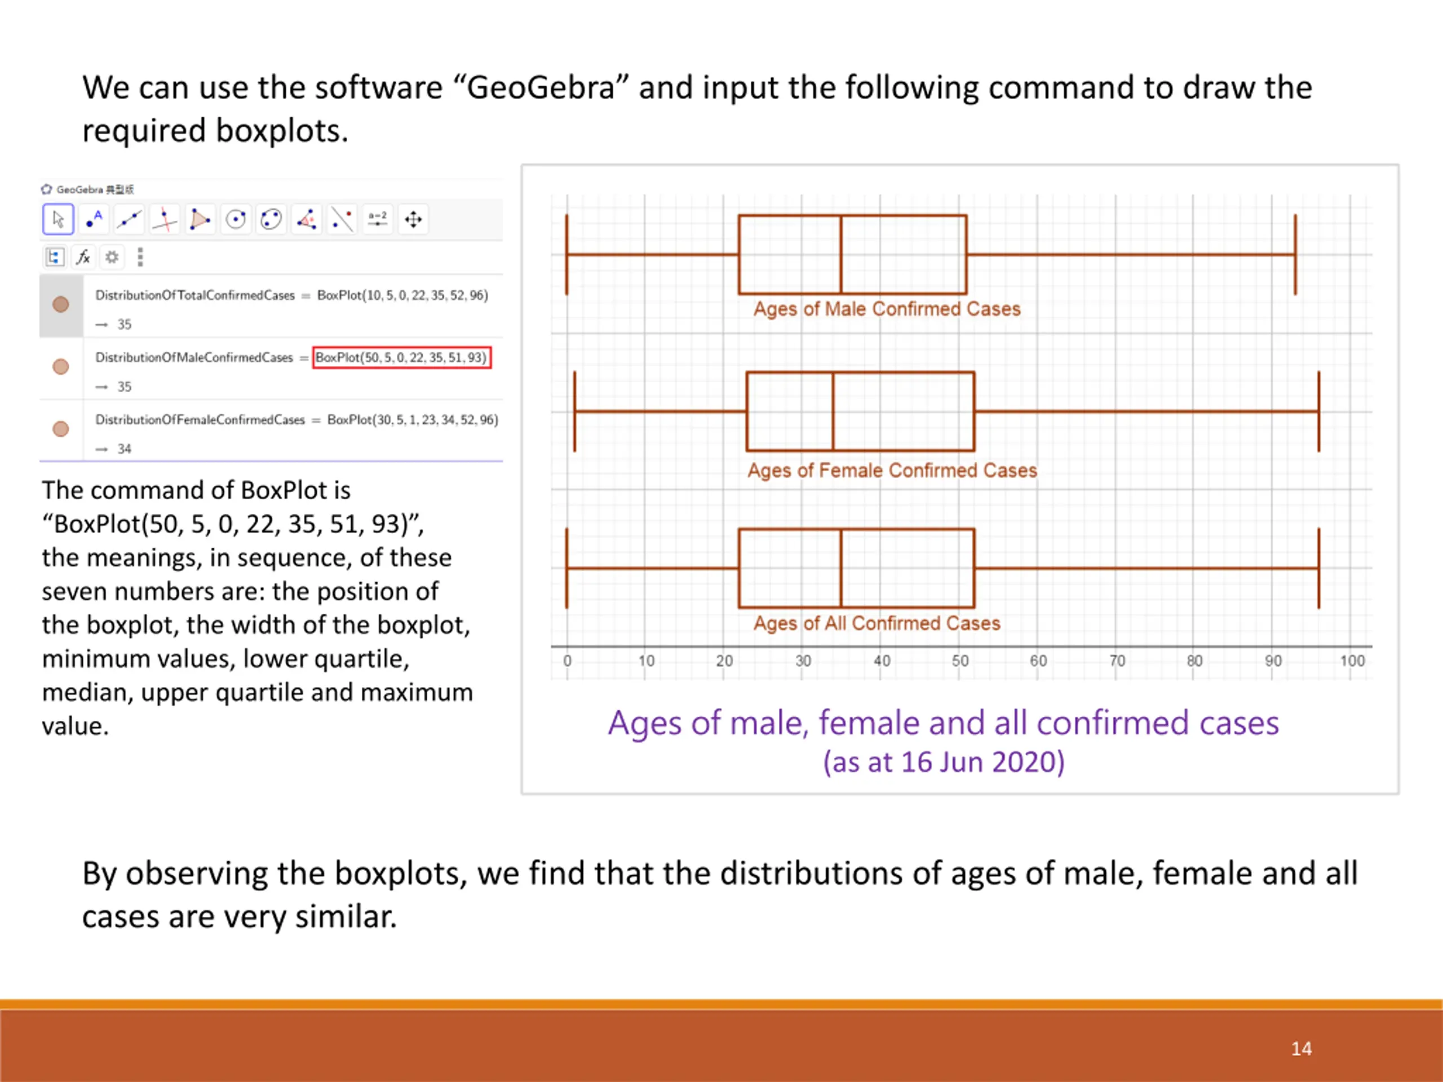Open the three-dot more options menu
The width and height of the screenshot is (1443, 1082).
[x=140, y=257]
